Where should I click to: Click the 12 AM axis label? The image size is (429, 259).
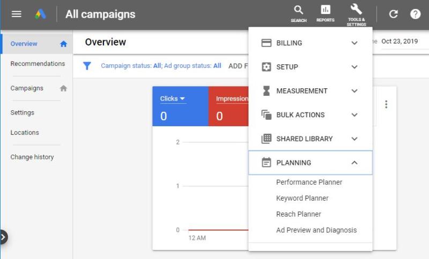pyautogui.click(x=197, y=238)
